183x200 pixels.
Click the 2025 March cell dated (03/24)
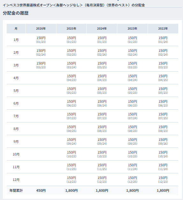click(71, 65)
